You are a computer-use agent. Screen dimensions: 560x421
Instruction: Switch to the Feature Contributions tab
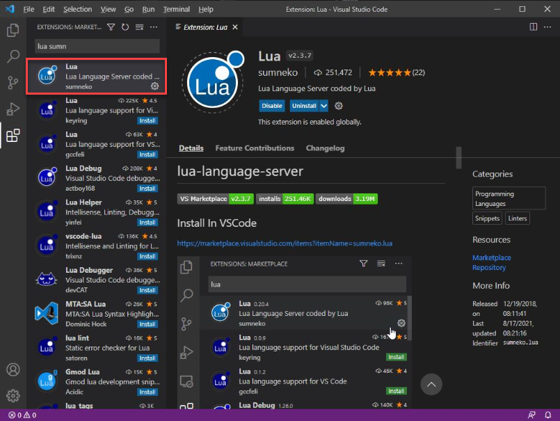click(255, 148)
